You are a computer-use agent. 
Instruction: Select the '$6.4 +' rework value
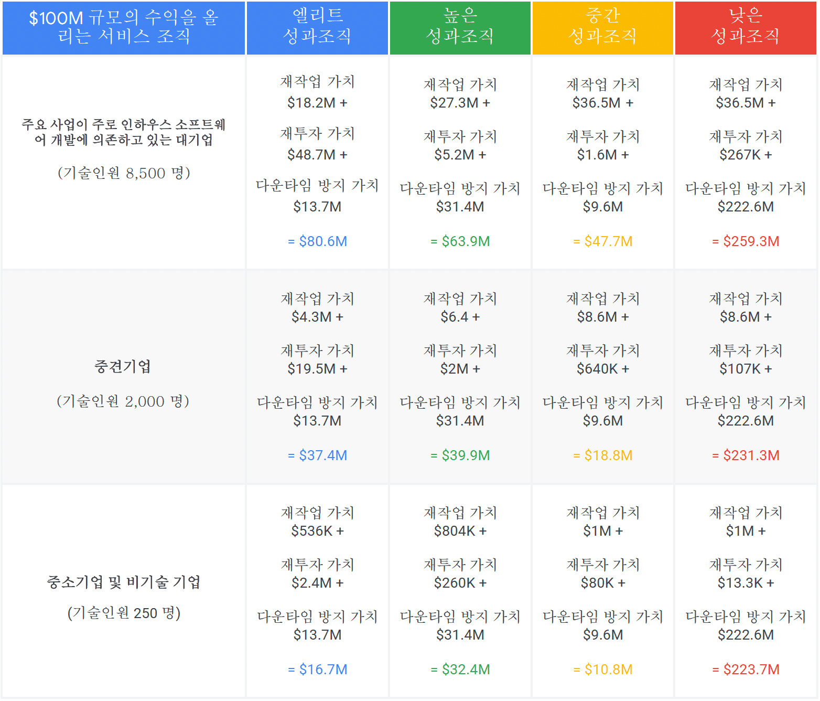460,317
